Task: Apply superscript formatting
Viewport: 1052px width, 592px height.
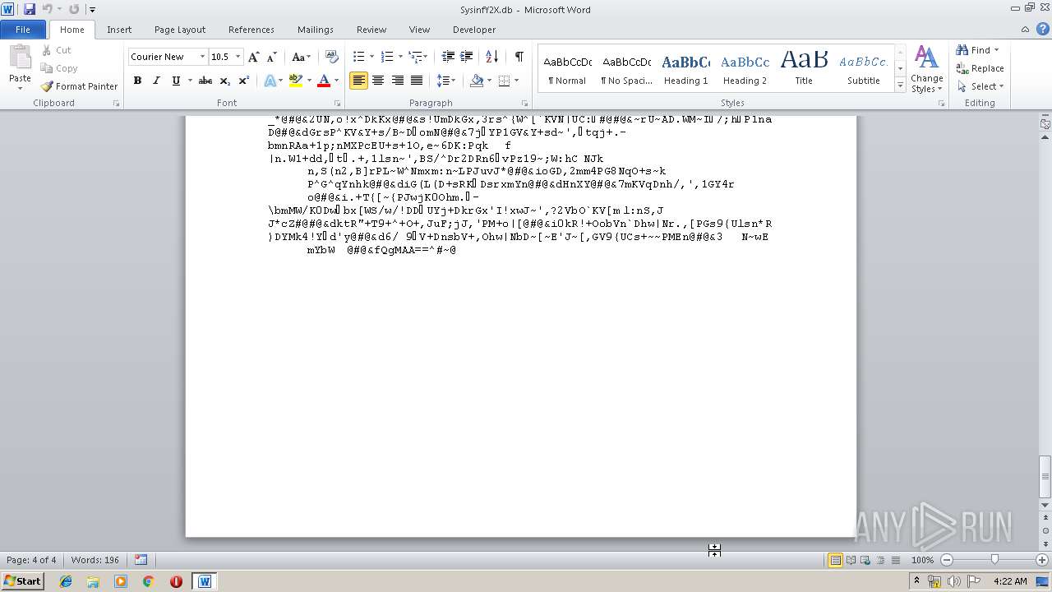Action: coord(243,81)
